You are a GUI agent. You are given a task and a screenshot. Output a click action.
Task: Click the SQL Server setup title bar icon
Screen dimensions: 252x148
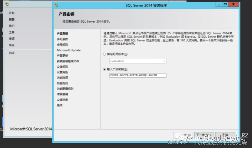(56, 6)
